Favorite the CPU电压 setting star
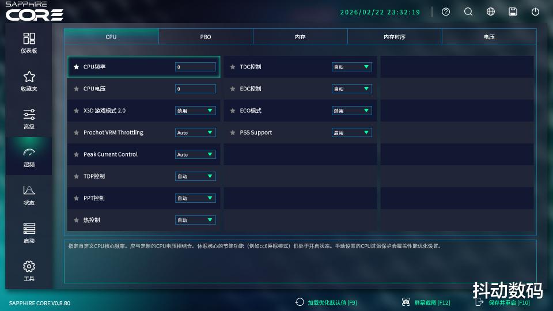 (x=76, y=89)
